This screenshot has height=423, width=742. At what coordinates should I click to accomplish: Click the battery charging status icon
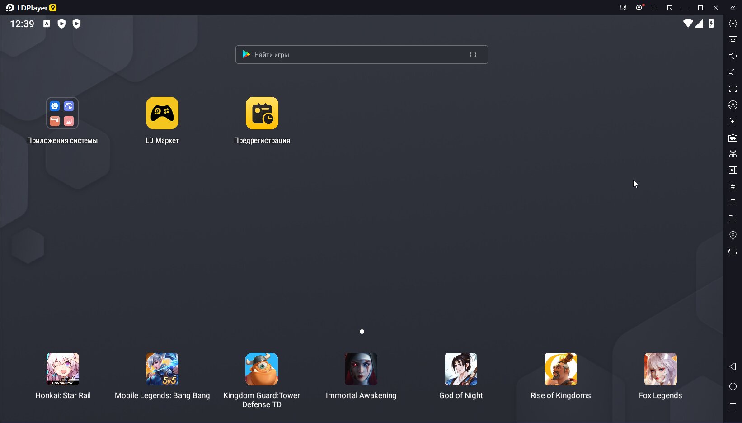[711, 24]
